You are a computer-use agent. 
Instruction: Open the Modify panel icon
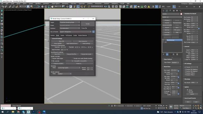(x=167, y=11)
